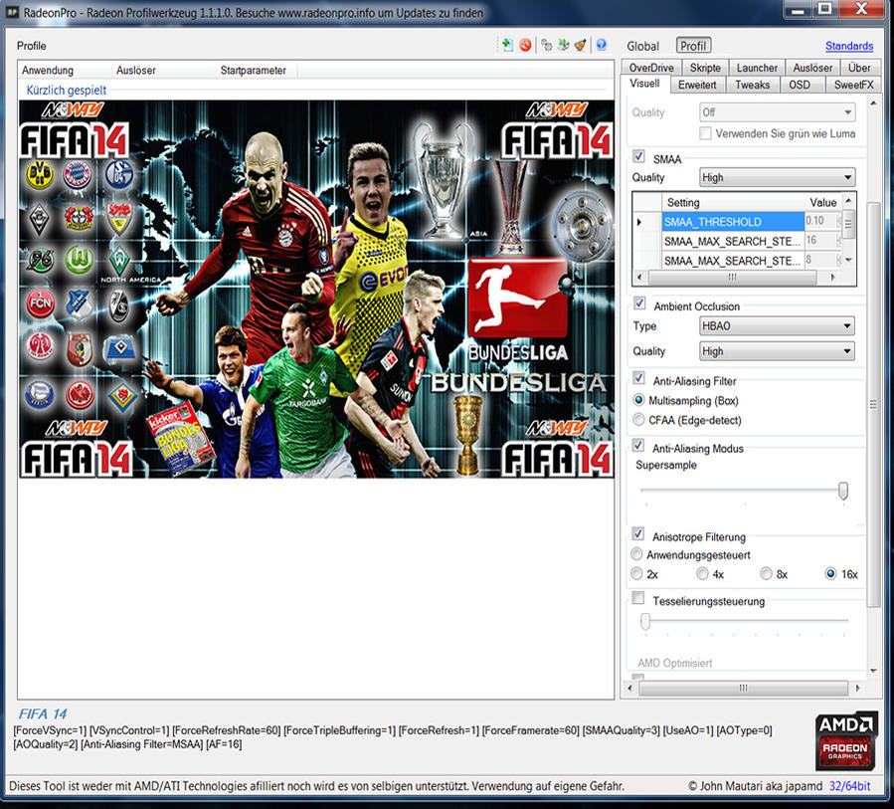Click SMAA settings grid scroll-down arrow
The image size is (894, 809).
click(x=848, y=260)
